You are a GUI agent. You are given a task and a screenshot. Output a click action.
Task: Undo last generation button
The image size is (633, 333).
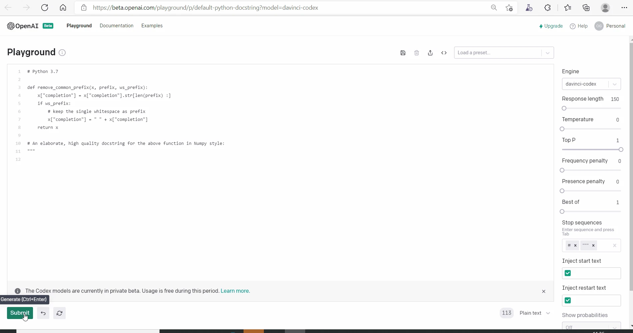click(43, 313)
